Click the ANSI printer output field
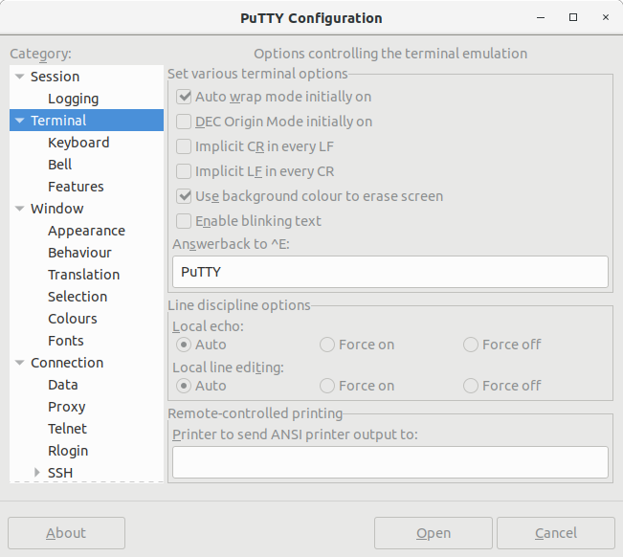This screenshot has width=623, height=557. [x=390, y=462]
